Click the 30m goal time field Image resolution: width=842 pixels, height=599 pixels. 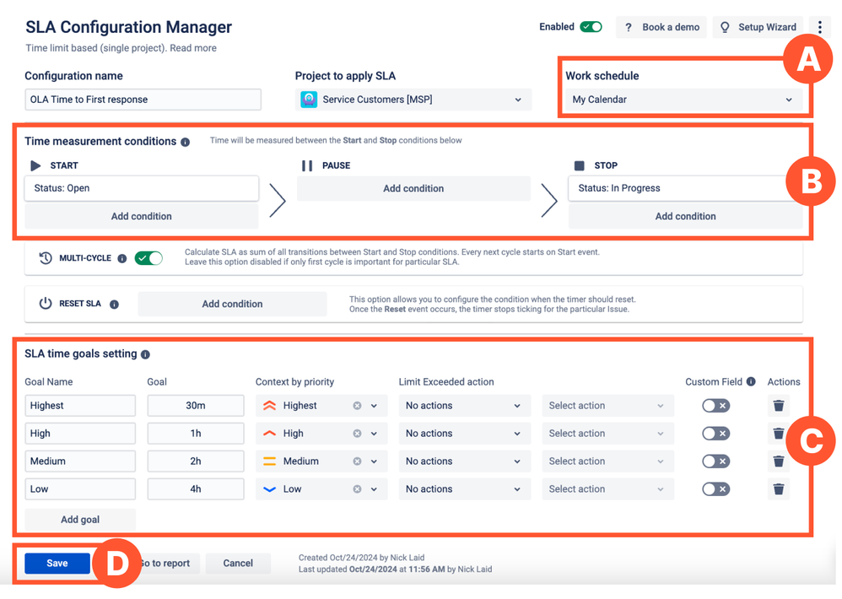[x=196, y=406]
